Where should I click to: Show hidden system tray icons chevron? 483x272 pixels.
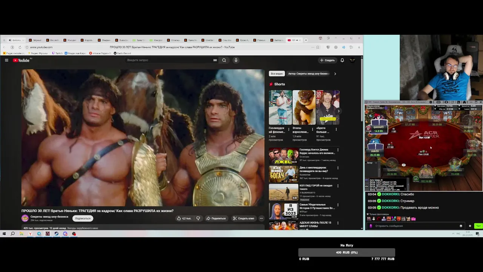(453, 234)
